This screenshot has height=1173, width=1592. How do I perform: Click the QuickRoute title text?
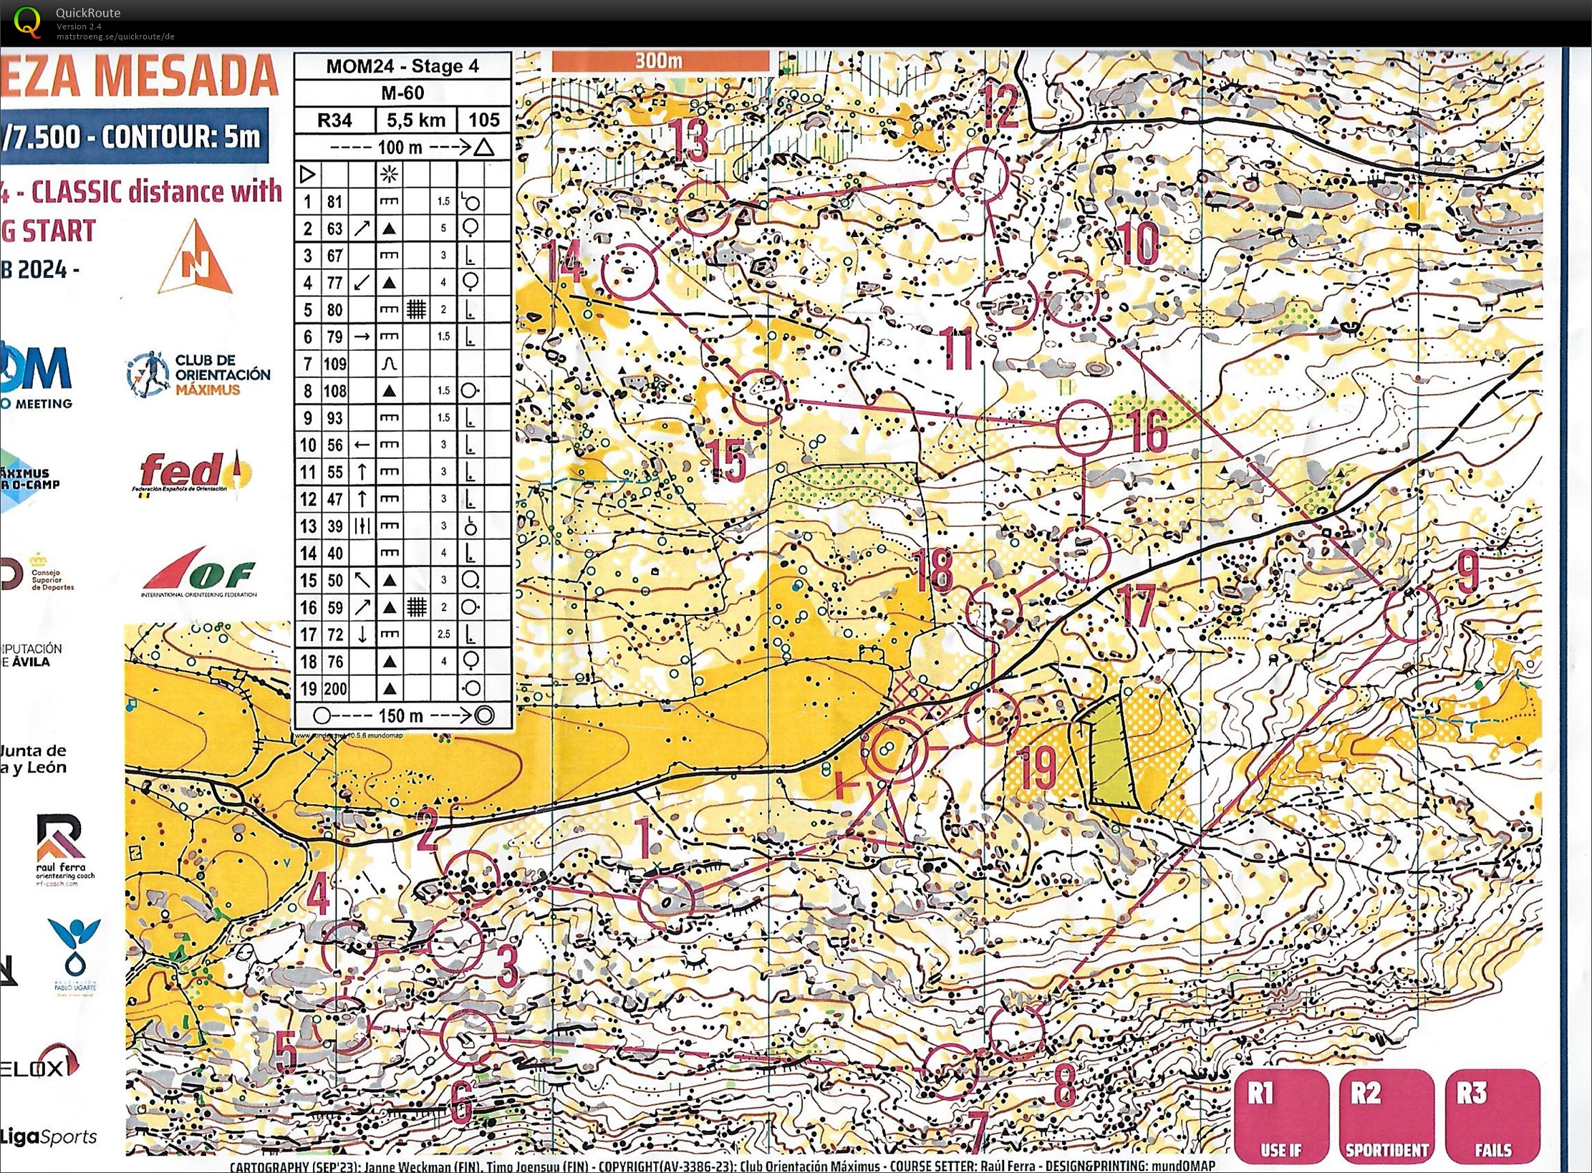pos(88,12)
